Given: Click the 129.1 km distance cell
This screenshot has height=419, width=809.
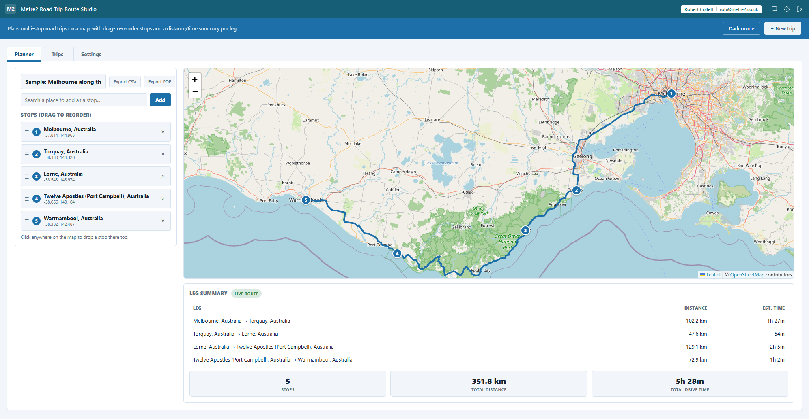Looking at the screenshot, I should (696, 347).
